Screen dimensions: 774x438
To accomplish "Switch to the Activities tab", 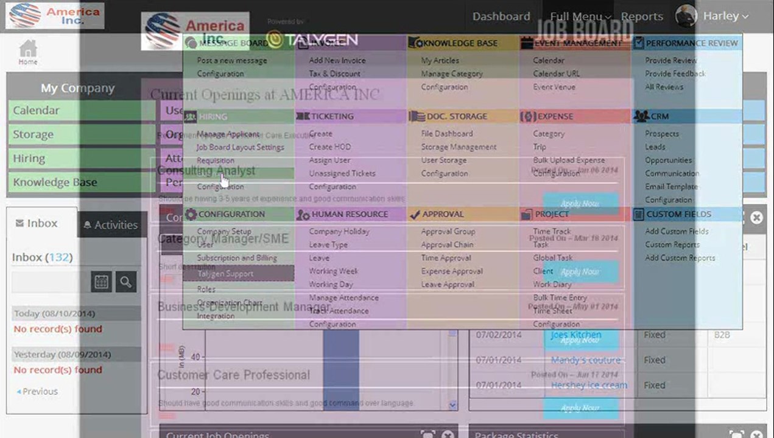I will point(112,224).
